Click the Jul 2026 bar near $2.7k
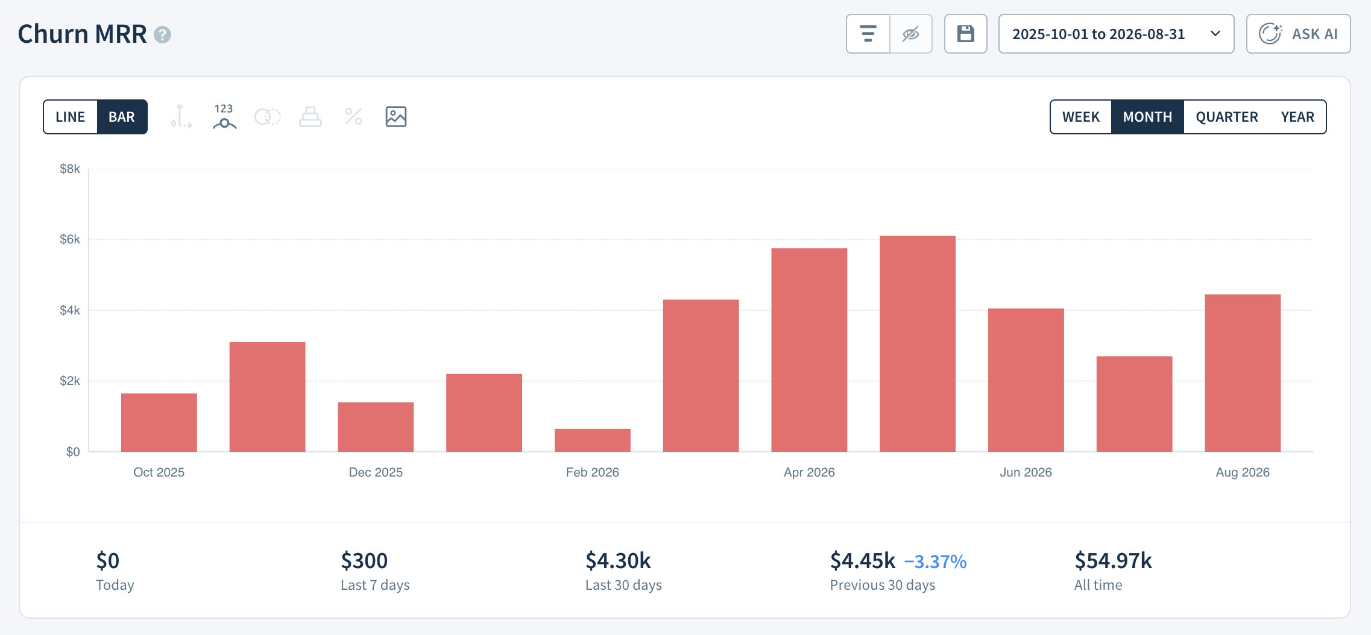The height and width of the screenshot is (635, 1371). pyautogui.click(x=1134, y=404)
